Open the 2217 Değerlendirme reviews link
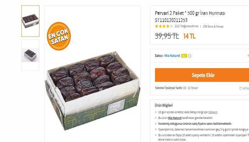The height and width of the screenshot is (142, 249). click(x=186, y=26)
